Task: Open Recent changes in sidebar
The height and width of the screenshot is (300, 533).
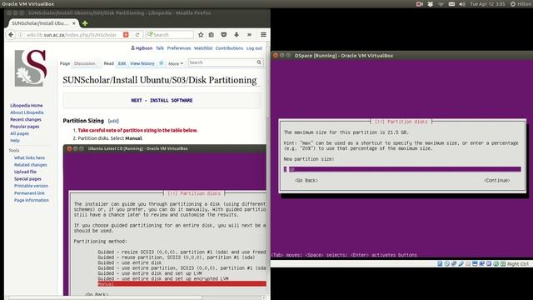Action: 26,119
